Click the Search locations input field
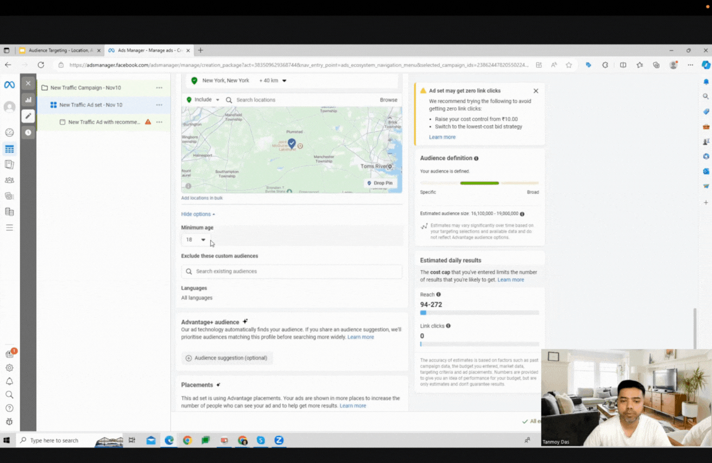The width and height of the screenshot is (712, 463). (x=303, y=100)
